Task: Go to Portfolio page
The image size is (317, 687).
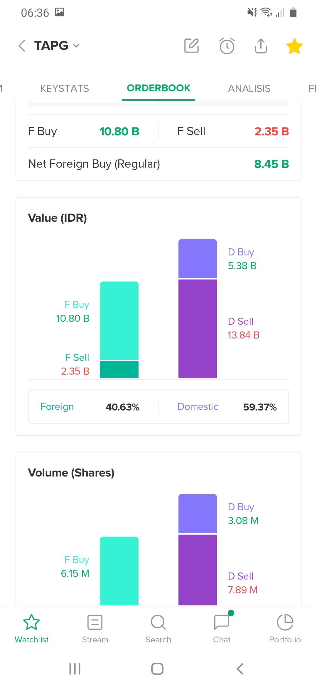Action: (x=285, y=628)
